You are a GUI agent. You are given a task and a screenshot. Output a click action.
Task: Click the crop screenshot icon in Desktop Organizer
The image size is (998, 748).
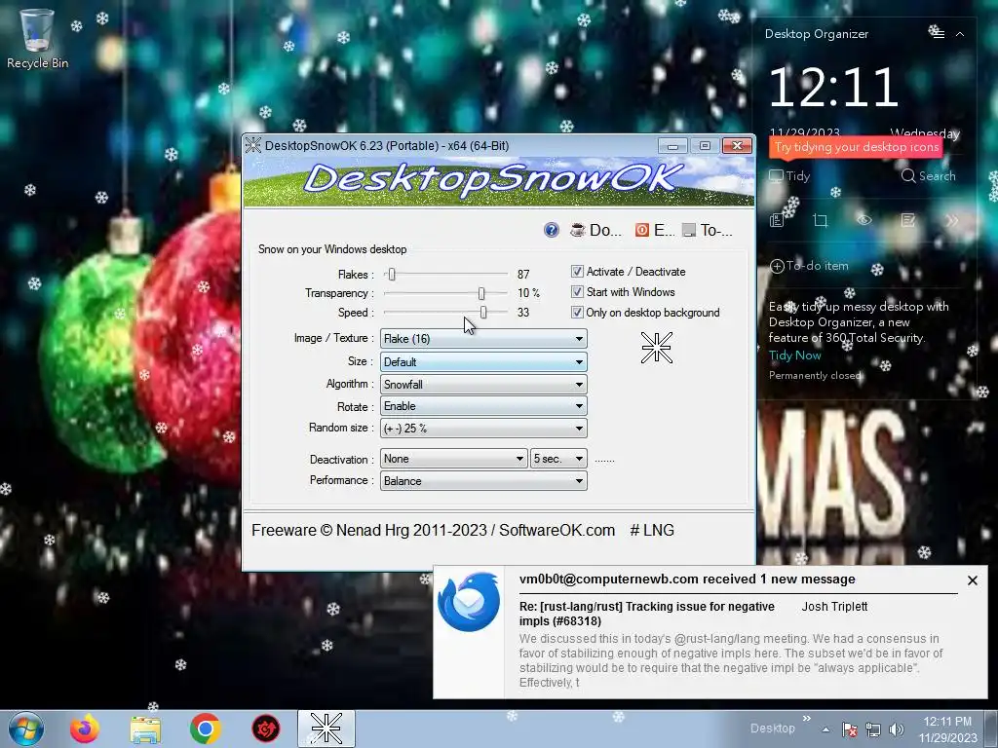[821, 221]
